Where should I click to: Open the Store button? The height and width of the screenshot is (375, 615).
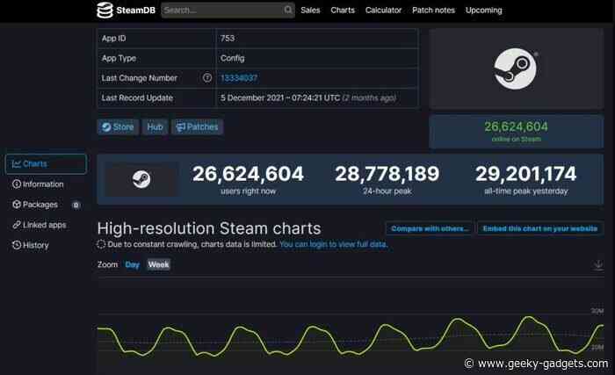(x=118, y=127)
